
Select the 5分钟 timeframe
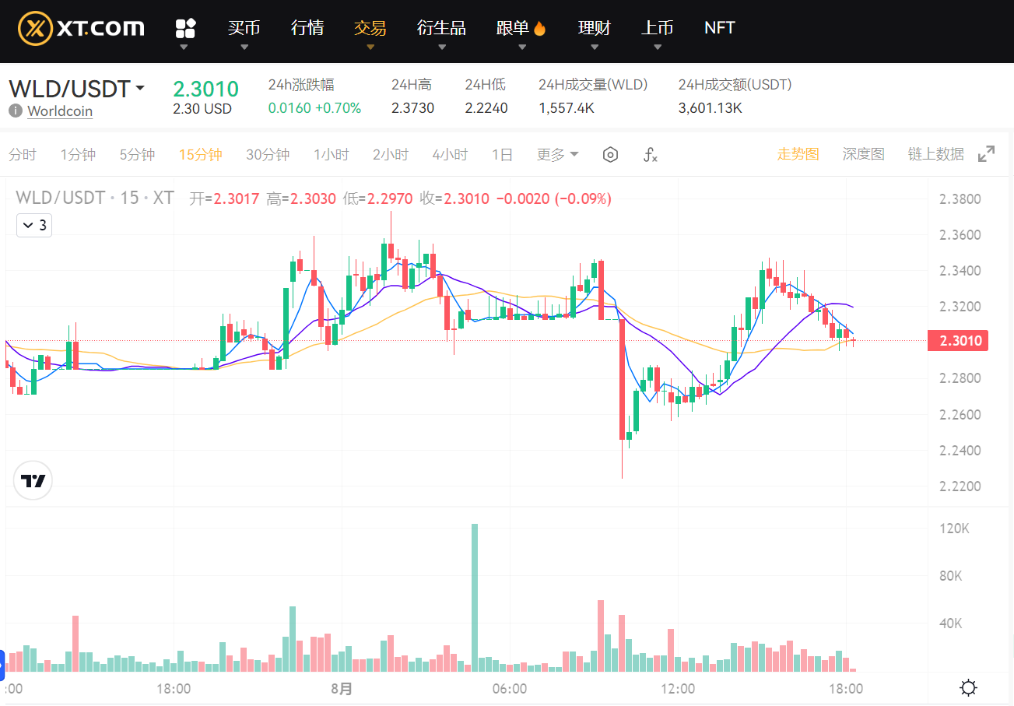click(x=137, y=155)
